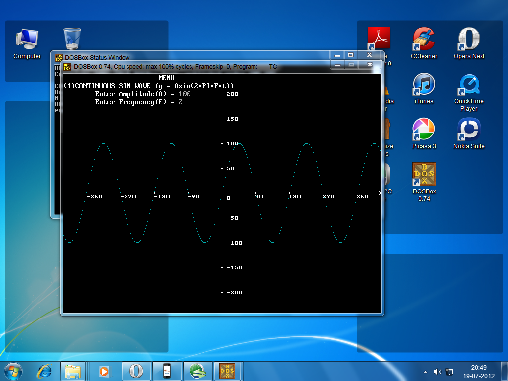Open the Start menu
The height and width of the screenshot is (381, 508).
12,371
